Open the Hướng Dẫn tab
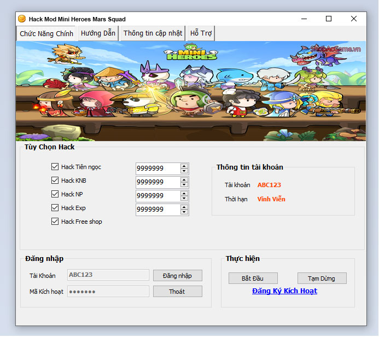Image resolution: width=379 pixels, height=337 pixels. tap(98, 33)
